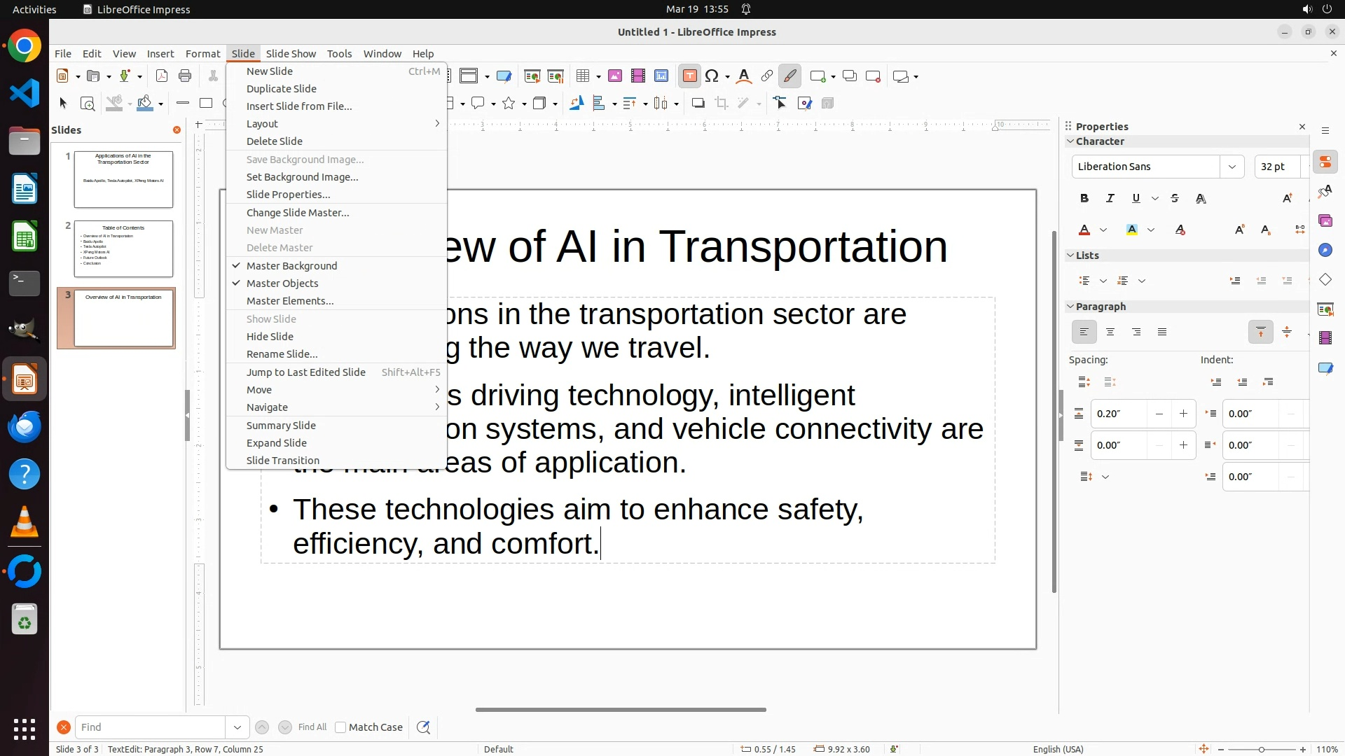Image resolution: width=1345 pixels, height=756 pixels.
Task: Open the font name dropdown
Action: [x=1232, y=167]
